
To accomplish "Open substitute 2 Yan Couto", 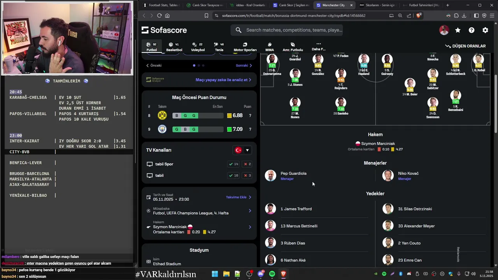I will [434, 243].
